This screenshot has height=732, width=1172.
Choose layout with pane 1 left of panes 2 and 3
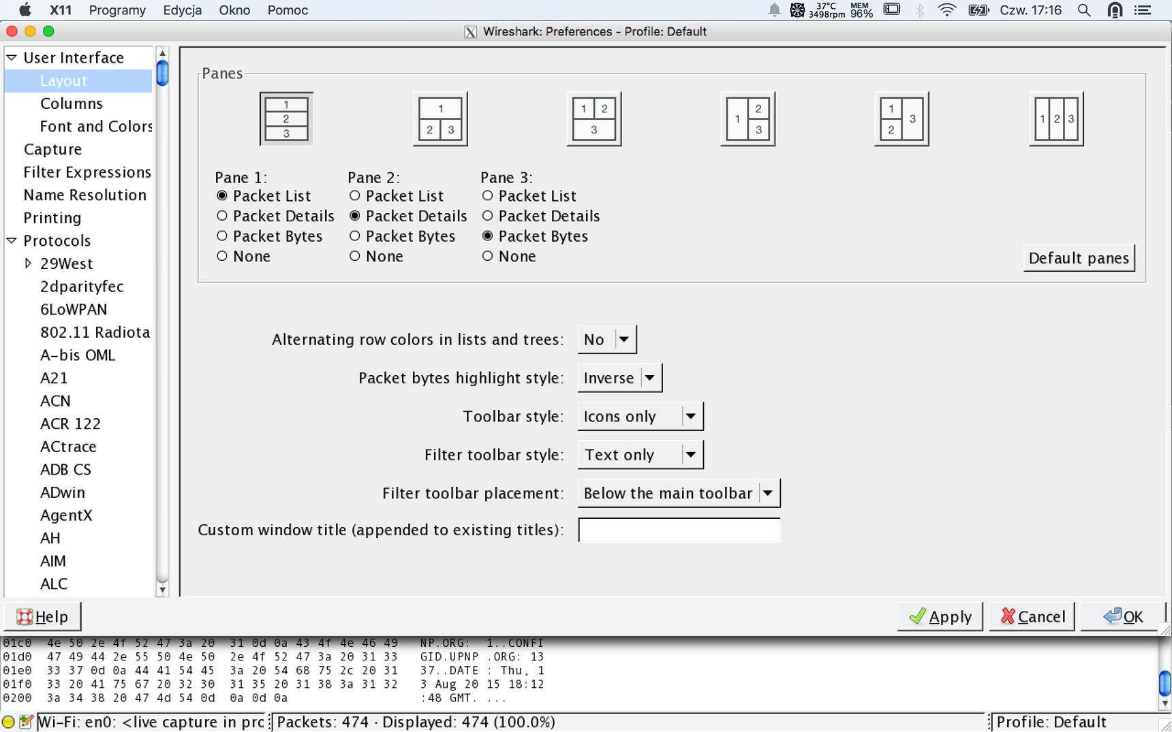coord(747,118)
